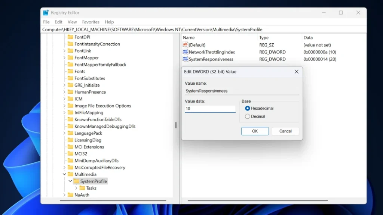Click the FontIntensityCorrection folder icon
The height and width of the screenshot is (215, 383).
pos(70,44)
